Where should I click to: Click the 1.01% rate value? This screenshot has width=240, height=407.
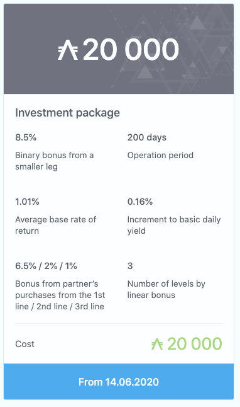click(x=27, y=202)
